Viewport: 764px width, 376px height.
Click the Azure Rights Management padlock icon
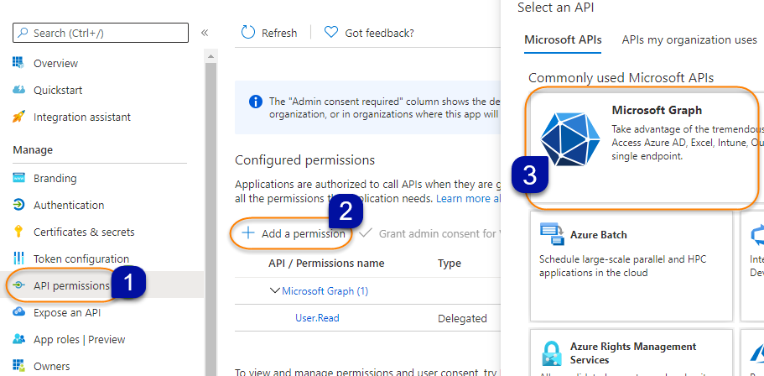pos(552,353)
